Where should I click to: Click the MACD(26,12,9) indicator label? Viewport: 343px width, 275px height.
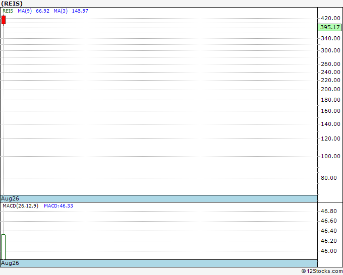21,206
